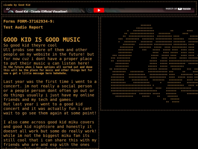Play the Good Kid Cicada YouTube video
Viewport: 198px width, 149px height.
[x=99, y=10]
